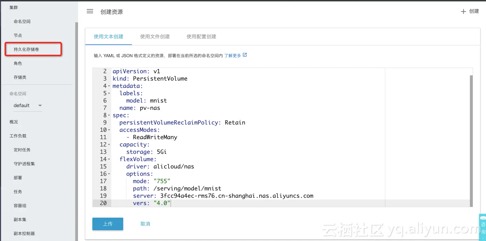This screenshot has height=241, width=486.
Task: Toggle the hamburger navigation menu
Action: [x=90, y=12]
